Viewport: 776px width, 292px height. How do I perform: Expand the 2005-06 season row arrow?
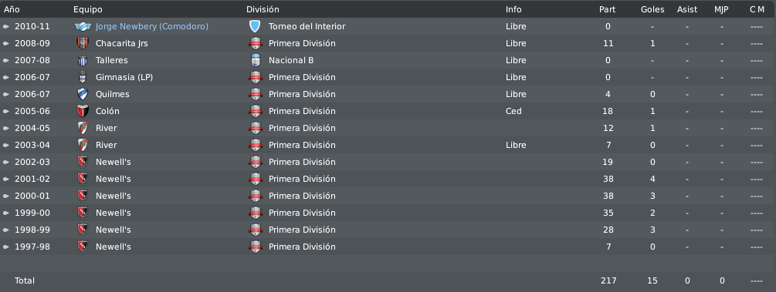tap(6, 111)
